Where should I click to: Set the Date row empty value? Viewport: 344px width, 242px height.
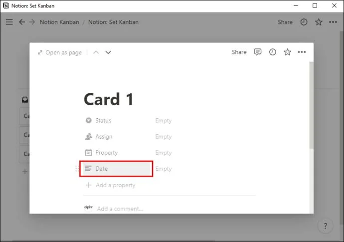[x=164, y=169]
